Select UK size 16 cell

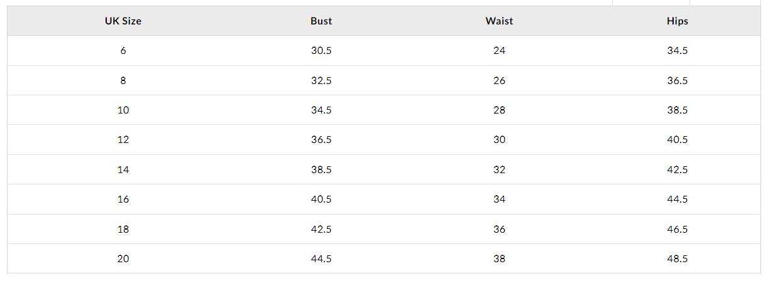click(123, 199)
